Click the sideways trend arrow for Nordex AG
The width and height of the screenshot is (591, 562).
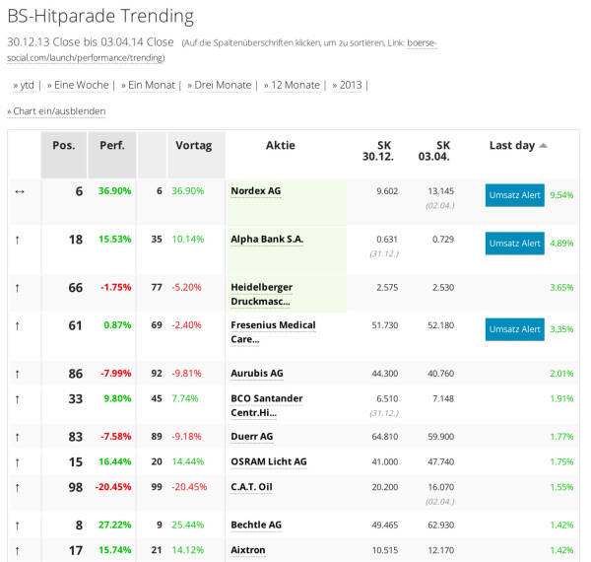[x=20, y=192]
